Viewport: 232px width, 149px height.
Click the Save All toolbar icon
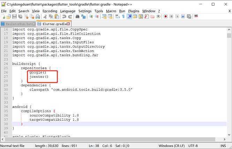[x=20, y=16]
